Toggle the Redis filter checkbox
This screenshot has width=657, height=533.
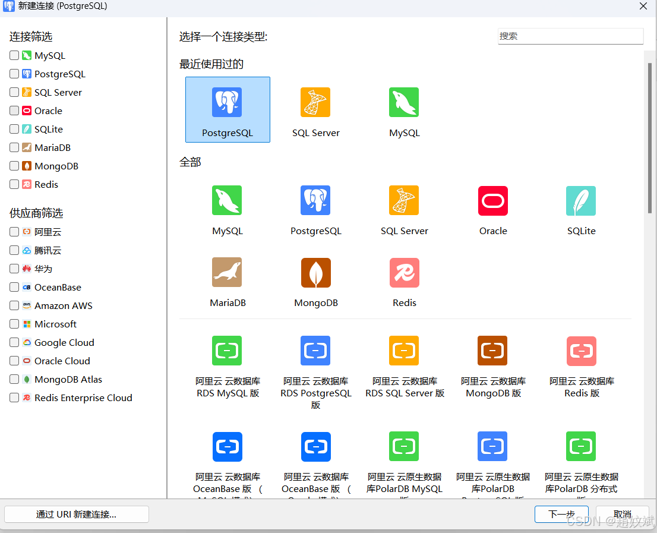(14, 184)
